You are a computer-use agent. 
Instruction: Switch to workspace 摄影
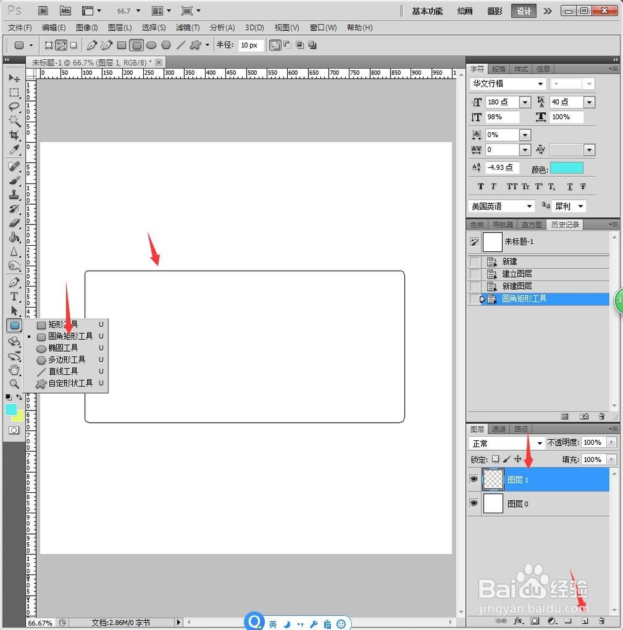pos(495,11)
